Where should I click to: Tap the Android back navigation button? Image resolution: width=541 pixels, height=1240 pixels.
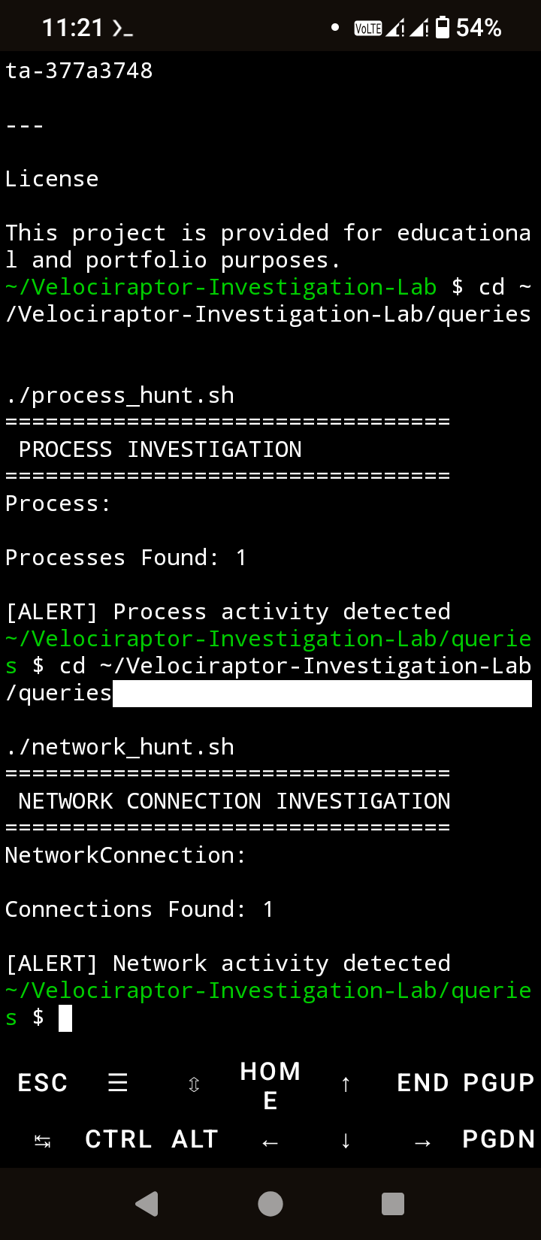(x=147, y=1204)
